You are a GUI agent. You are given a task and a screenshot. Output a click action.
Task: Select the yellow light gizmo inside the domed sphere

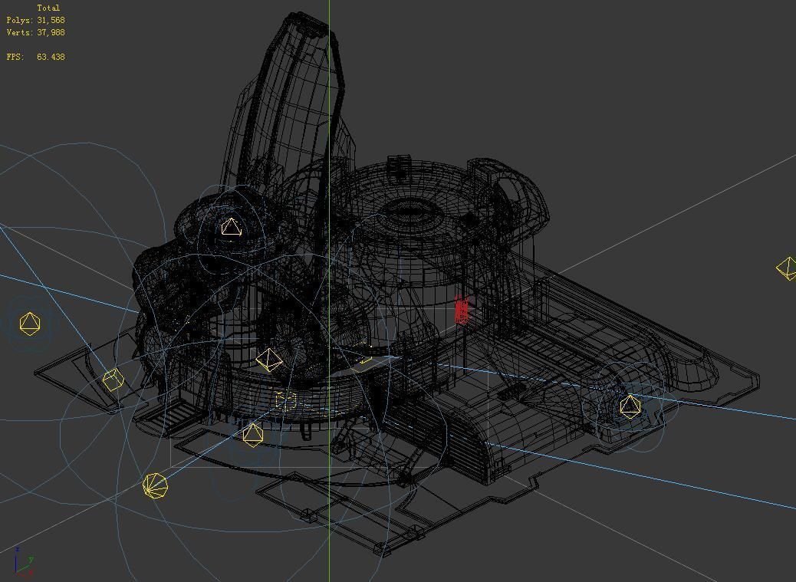coord(232,227)
